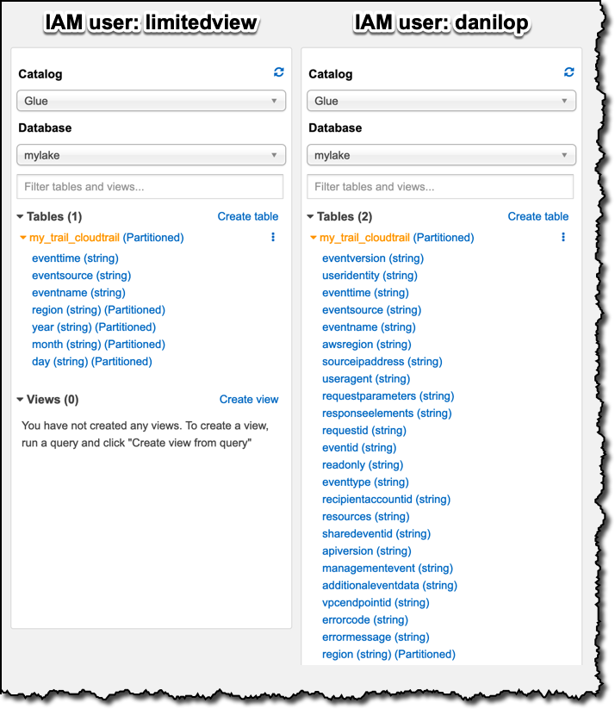
Task: Collapse my_trail_cloudtrail table in limitedview panel
Action: pyautogui.click(x=23, y=238)
